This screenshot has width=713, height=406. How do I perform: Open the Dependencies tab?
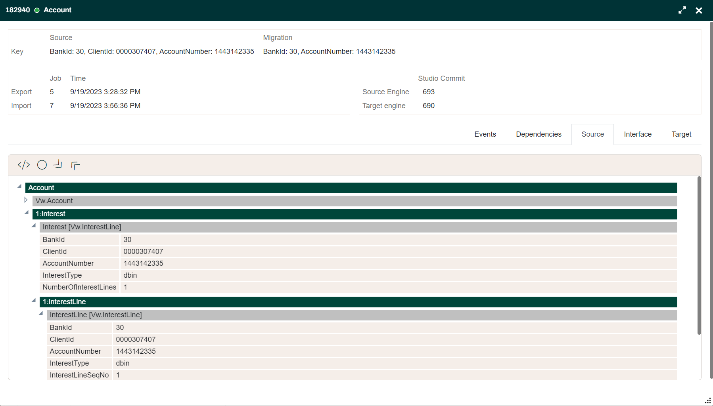(539, 134)
